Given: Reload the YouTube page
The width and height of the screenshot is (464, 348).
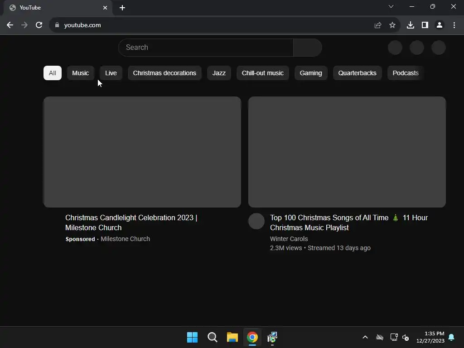Looking at the screenshot, I should tap(39, 25).
